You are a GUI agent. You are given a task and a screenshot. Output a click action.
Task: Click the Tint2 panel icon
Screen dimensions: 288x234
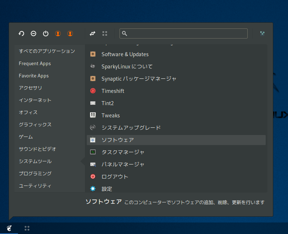click(x=93, y=103)
